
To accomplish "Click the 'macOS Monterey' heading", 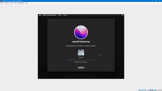I will [x=81, y=42].
